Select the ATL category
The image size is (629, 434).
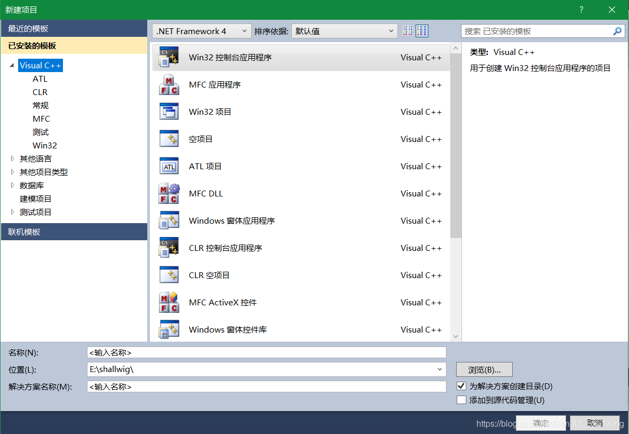(x=39, y=78)
